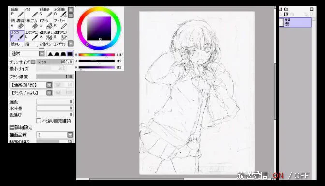
Task: Select the バケツ (Bucket) fill tool
Action: click(x=46, y=24)
